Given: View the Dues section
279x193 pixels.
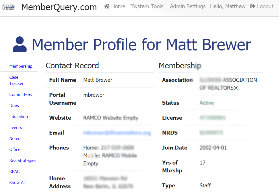Looking at the screenshot, I should (x=14, y=106).
